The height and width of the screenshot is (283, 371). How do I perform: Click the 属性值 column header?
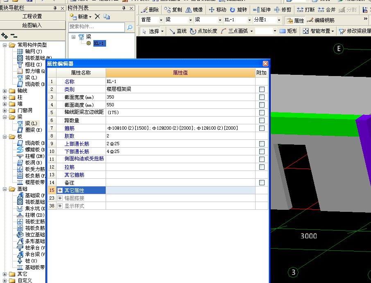click(180, 73)
